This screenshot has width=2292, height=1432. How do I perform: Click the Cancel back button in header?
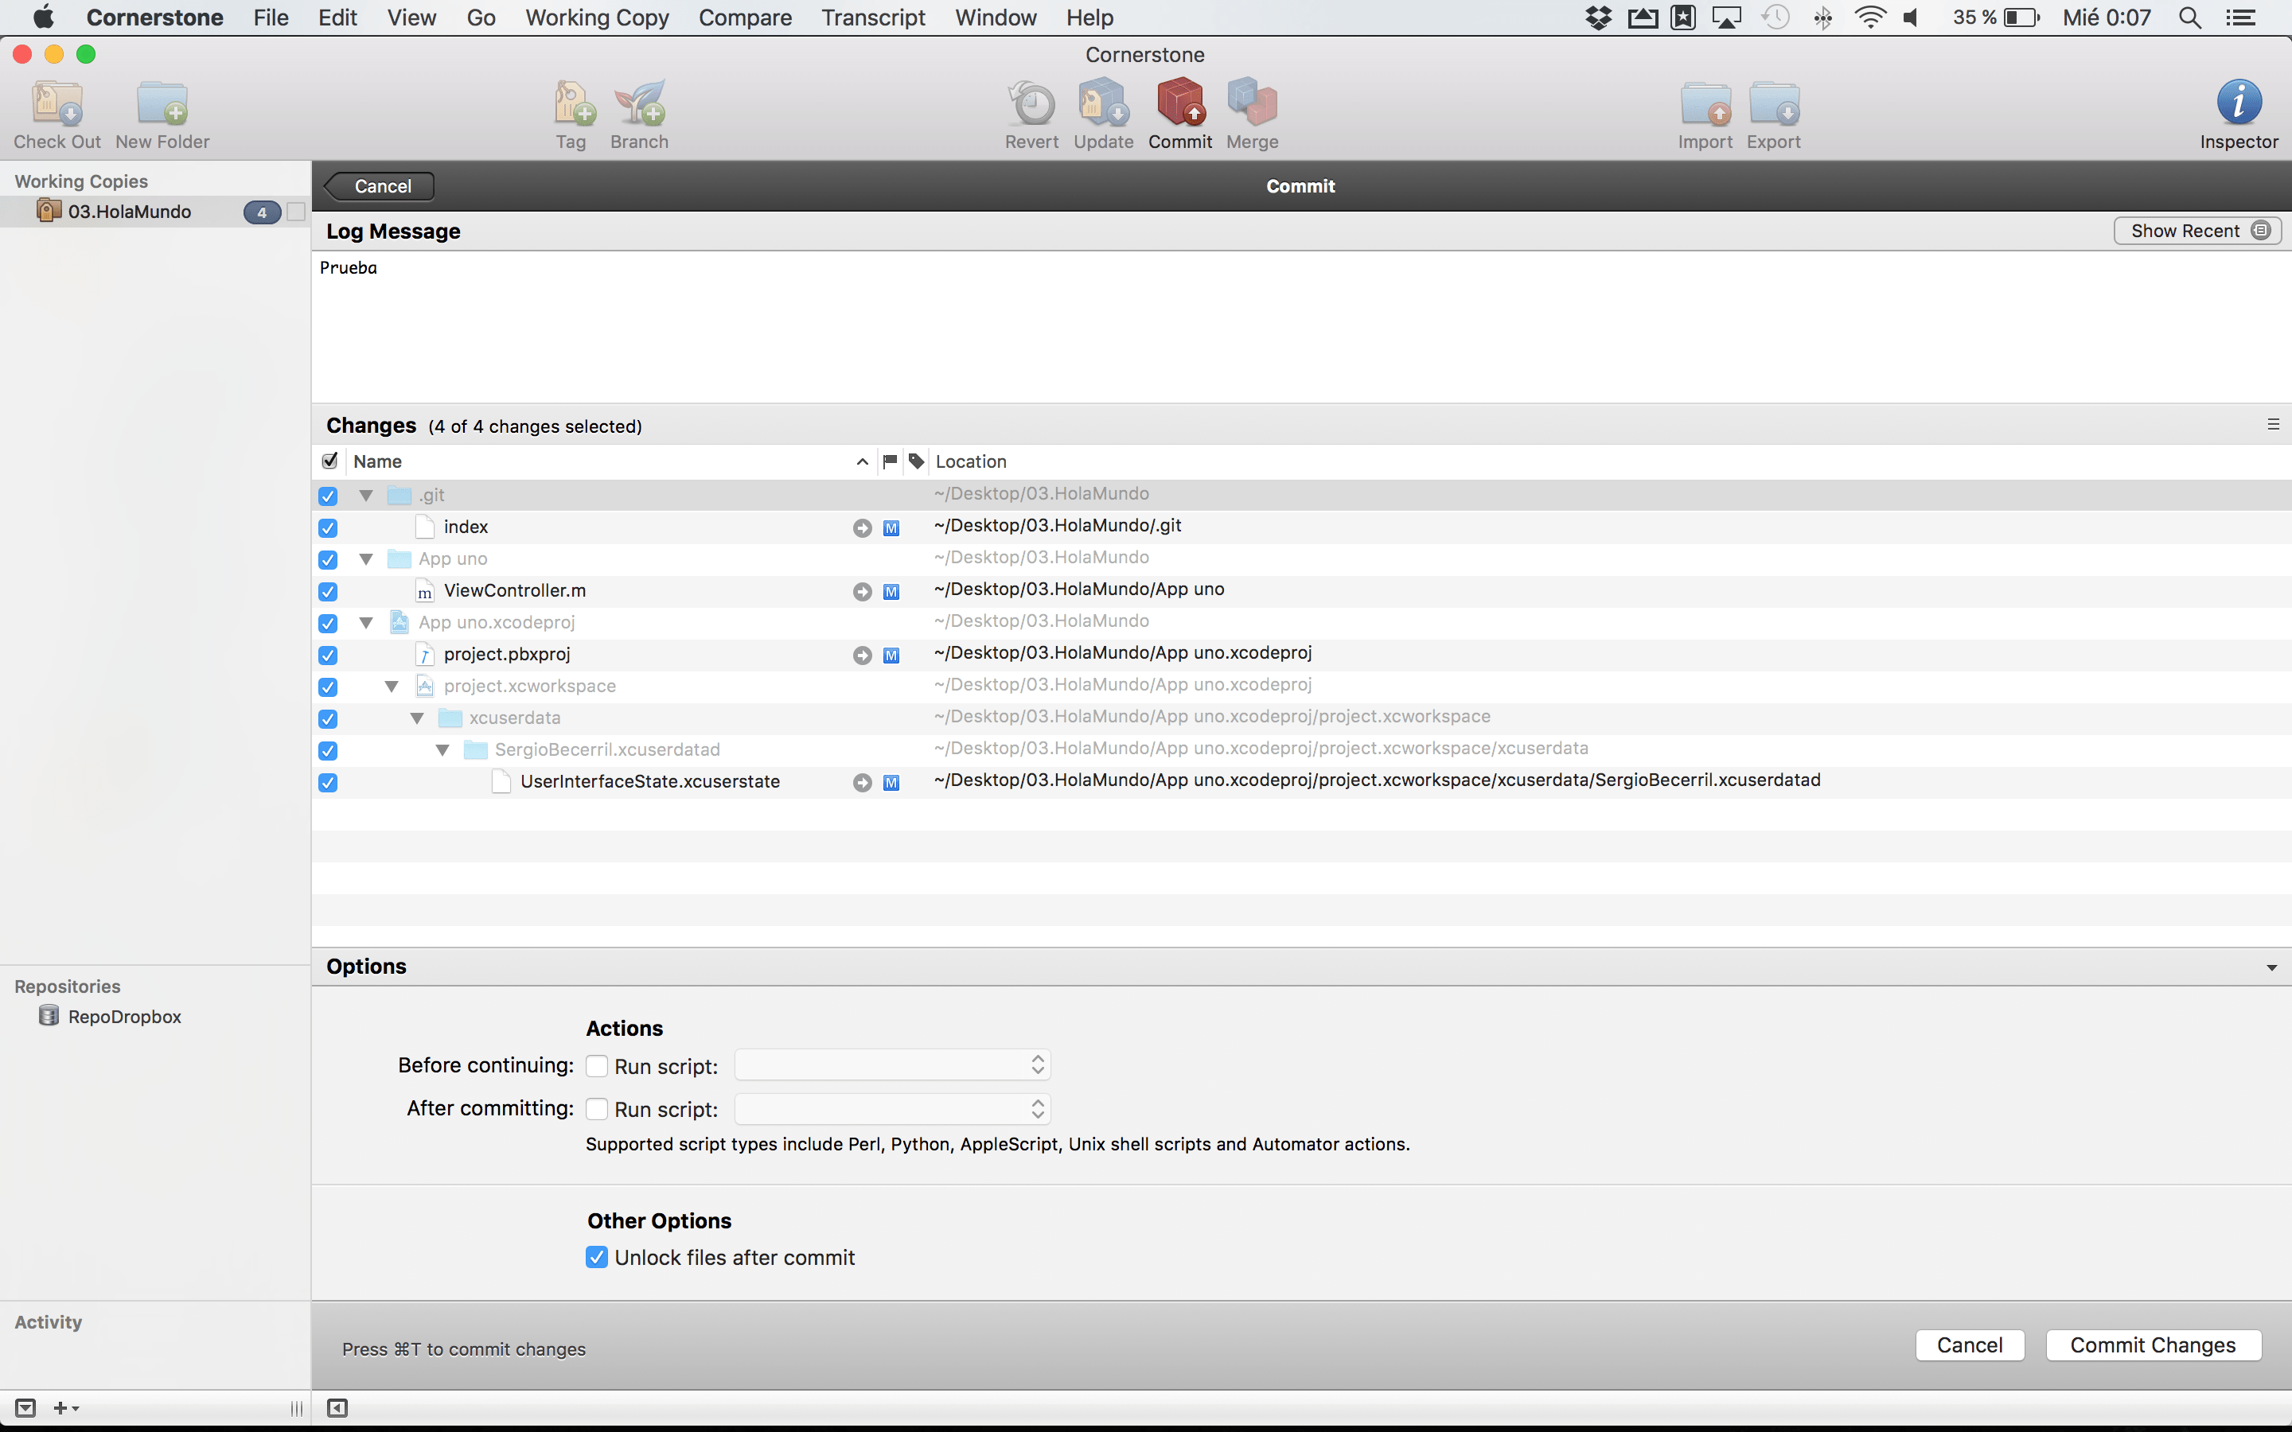coord(380,187)
